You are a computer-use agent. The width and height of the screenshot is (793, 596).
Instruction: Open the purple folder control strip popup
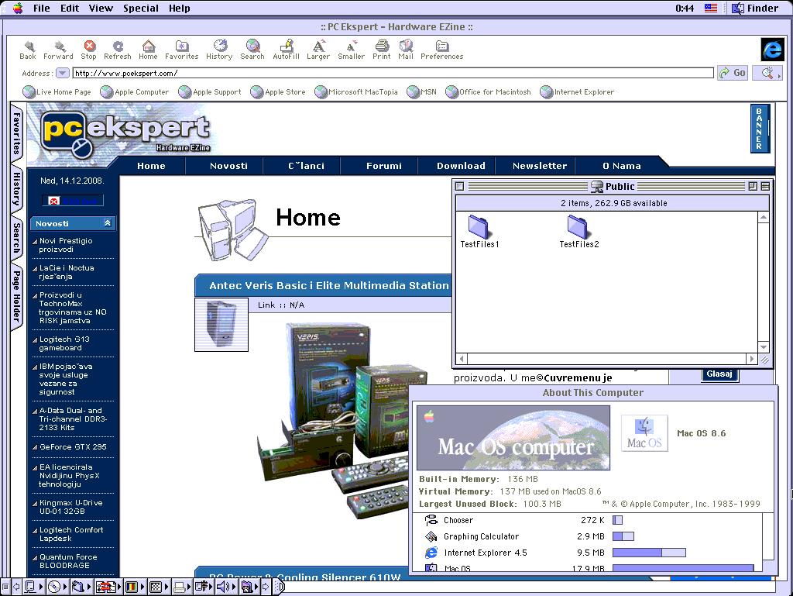point(250,587)
